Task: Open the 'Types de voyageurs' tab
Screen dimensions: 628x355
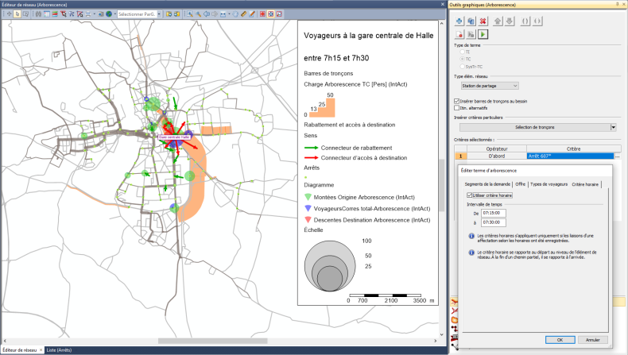Action: point(549,184)
